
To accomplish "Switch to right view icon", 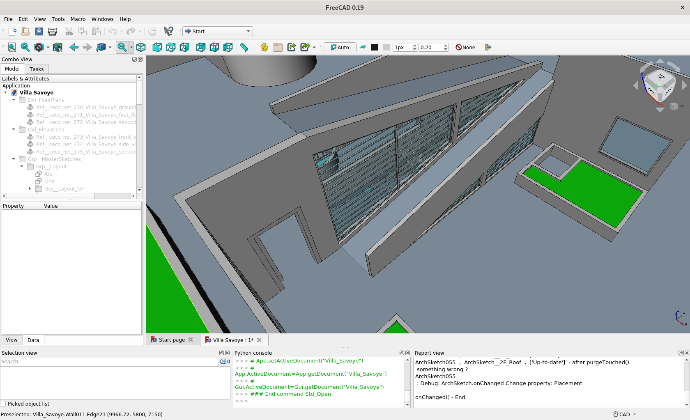I will (184, 47).
